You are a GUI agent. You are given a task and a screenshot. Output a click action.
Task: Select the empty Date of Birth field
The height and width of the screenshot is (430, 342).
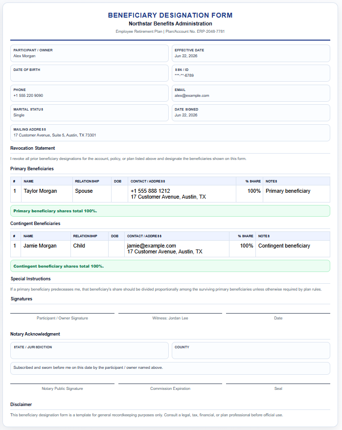click(x=90, y=73)
